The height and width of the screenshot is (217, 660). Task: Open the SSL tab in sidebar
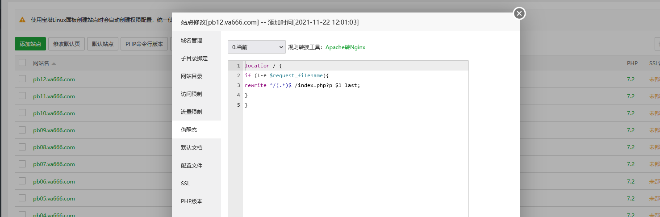click(x=196, y=183)
